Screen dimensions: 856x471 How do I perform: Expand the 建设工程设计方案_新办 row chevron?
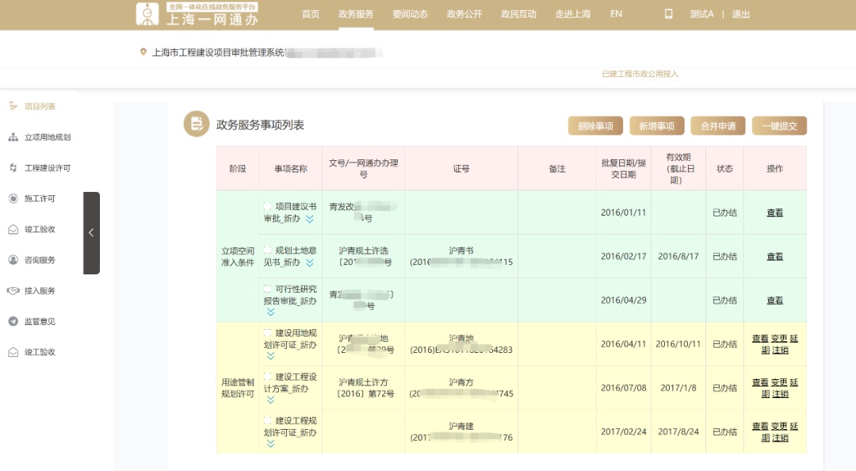pos(270,400)
